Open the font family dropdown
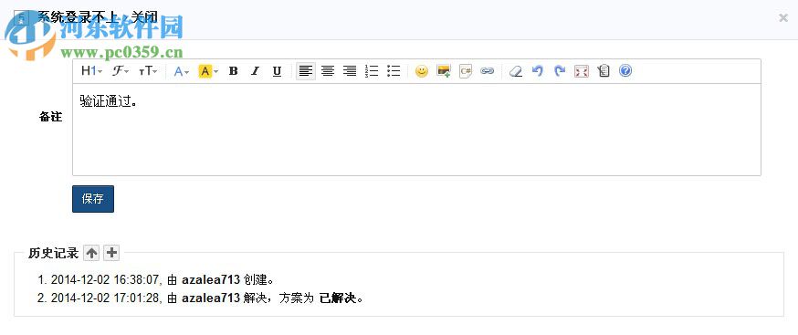The image size is (798, 335). pos(121,71)
